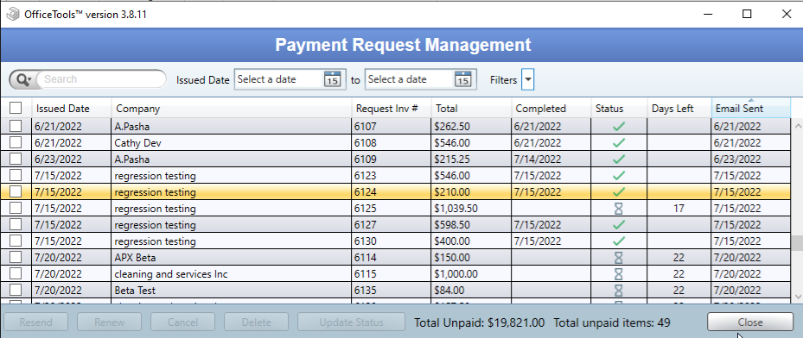The image size is (803, 338).
Task: Select the $262.50 total cell
Action: pos(471,126)
